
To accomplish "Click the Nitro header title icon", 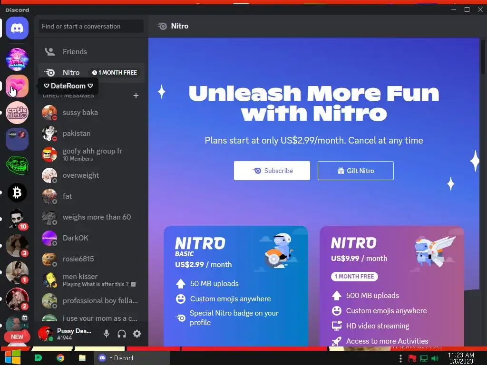I will (162, 26).
